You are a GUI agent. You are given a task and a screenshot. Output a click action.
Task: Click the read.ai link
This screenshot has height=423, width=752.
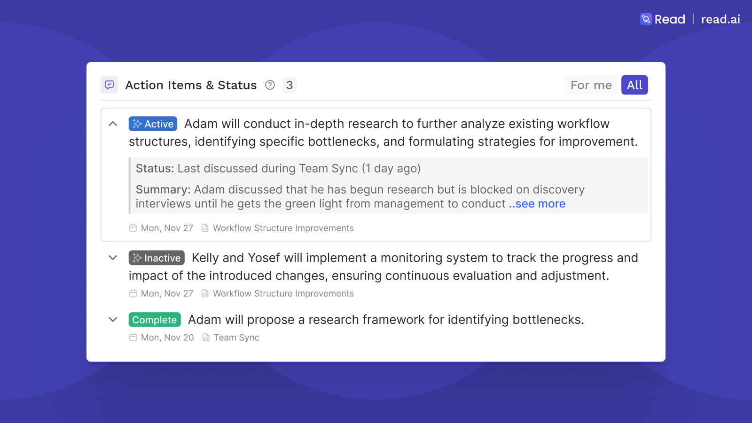pos(721,19)
